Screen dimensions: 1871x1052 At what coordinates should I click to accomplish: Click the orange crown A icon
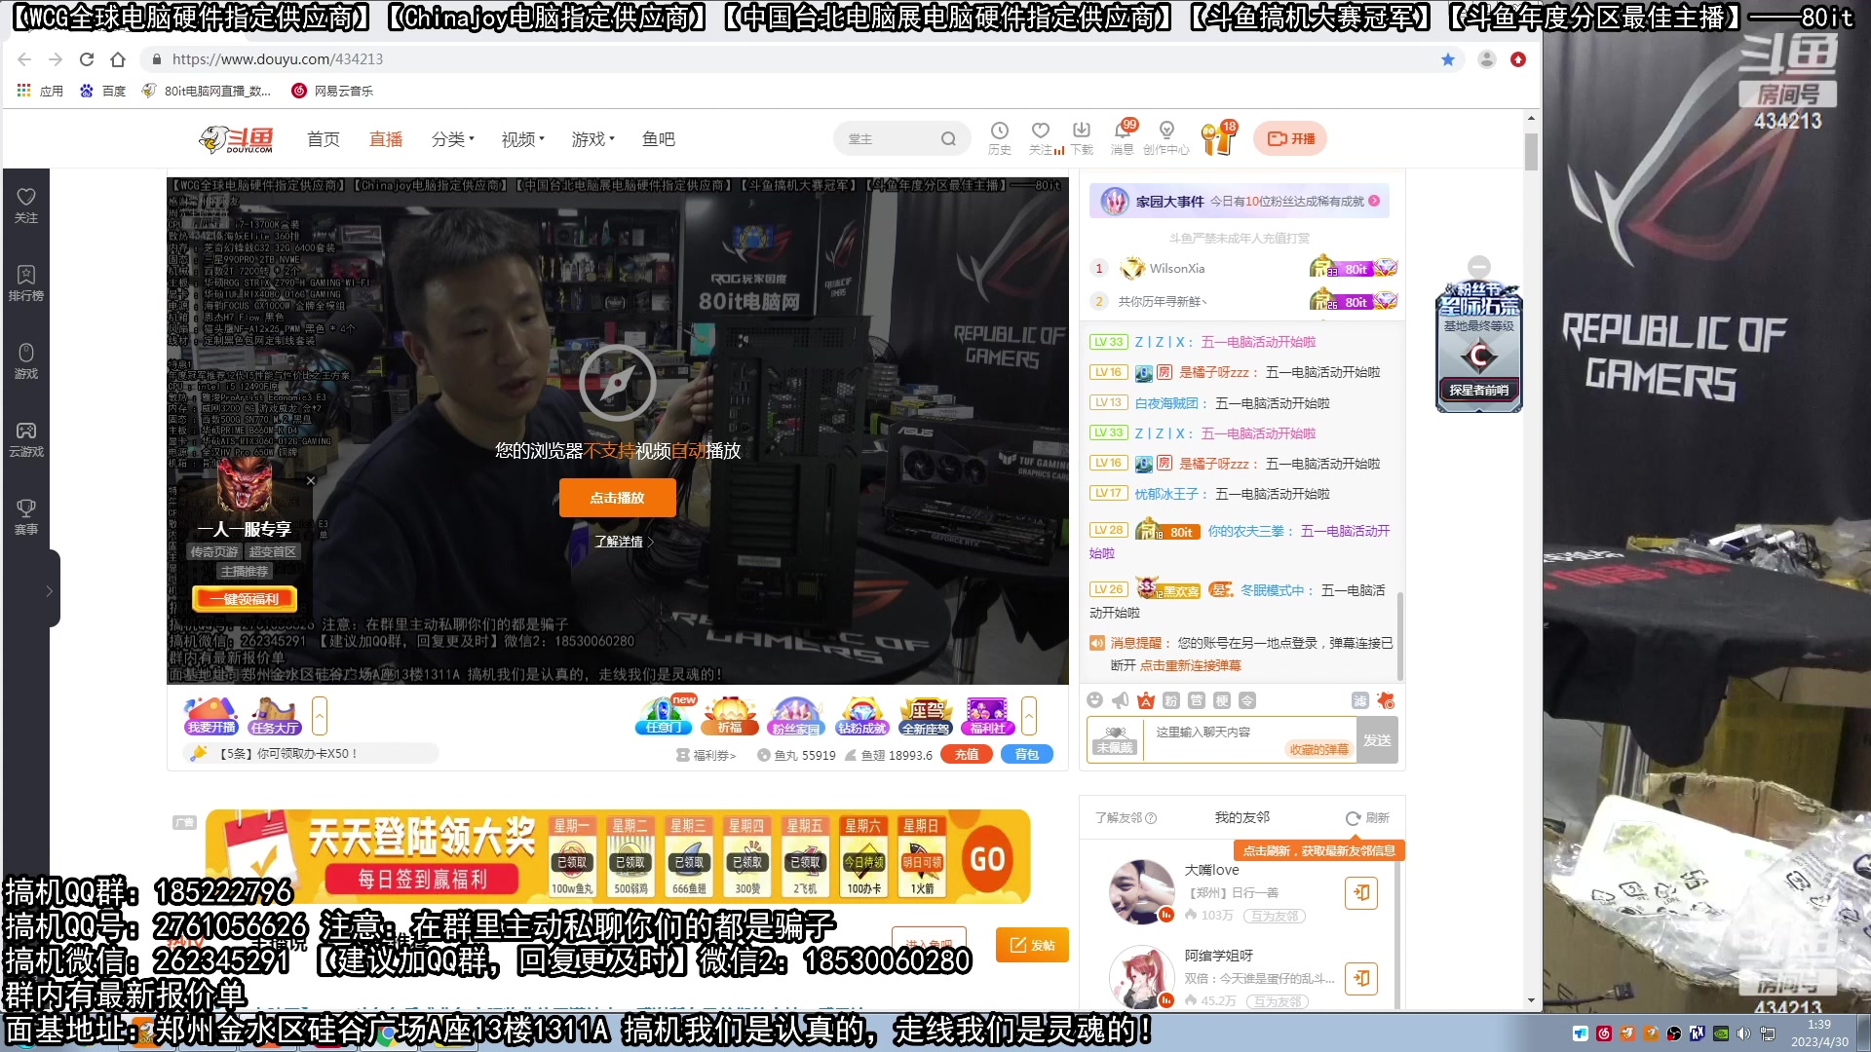click(x=1146, y=700)
